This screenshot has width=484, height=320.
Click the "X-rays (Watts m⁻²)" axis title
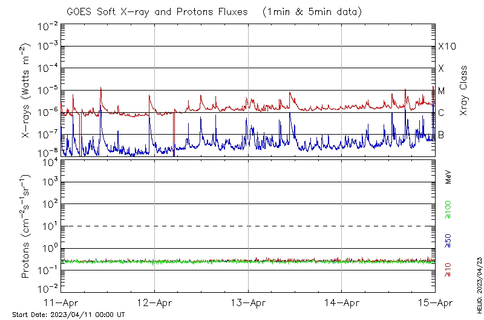click(25, 91)
